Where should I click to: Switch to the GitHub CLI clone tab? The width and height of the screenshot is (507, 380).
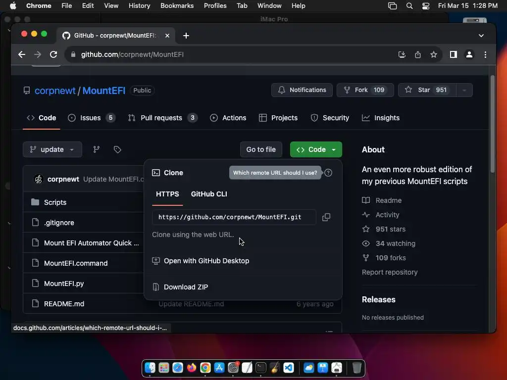point(209,194)
